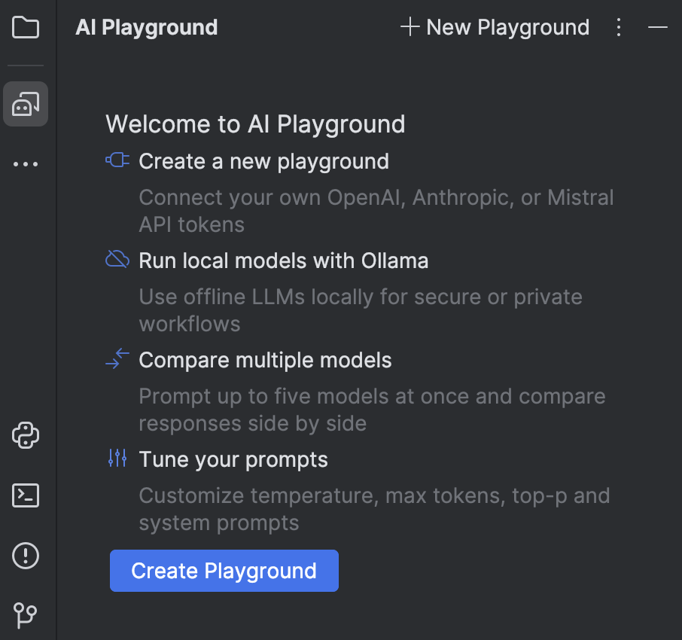Select Tune your prompts

click(233, 459)
